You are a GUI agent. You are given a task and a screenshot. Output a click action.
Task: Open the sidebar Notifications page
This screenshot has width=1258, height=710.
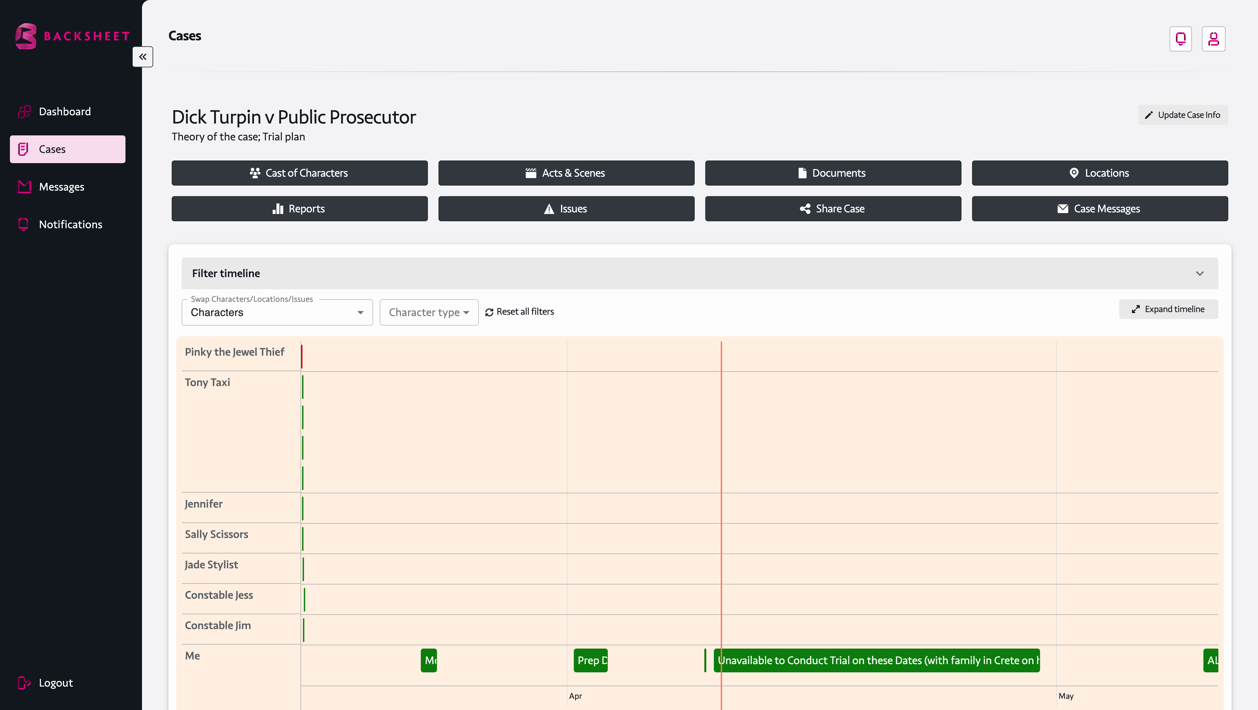pos(70,224)
